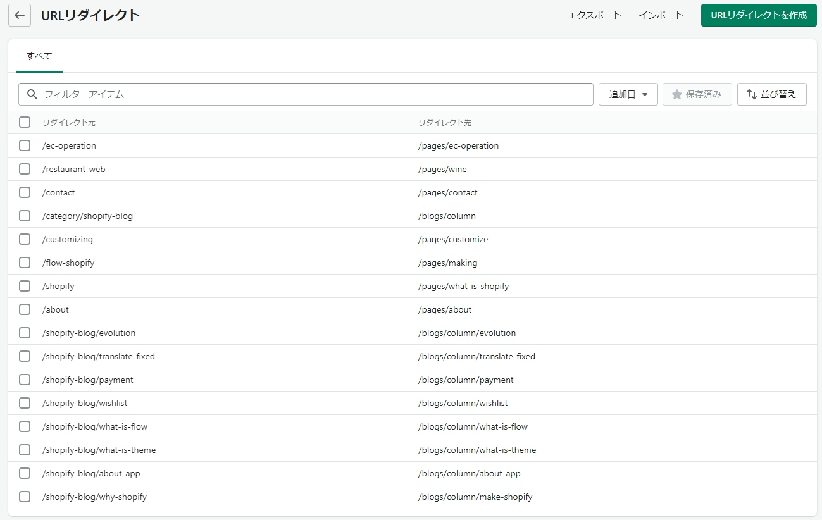Click the /blogs/column/evolution target
The height and width of the screenshot is (520, 822).
coord(467,333)
